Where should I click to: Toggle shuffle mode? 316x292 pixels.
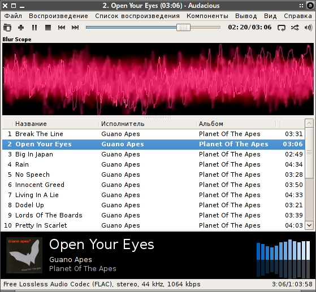(295, 28)
